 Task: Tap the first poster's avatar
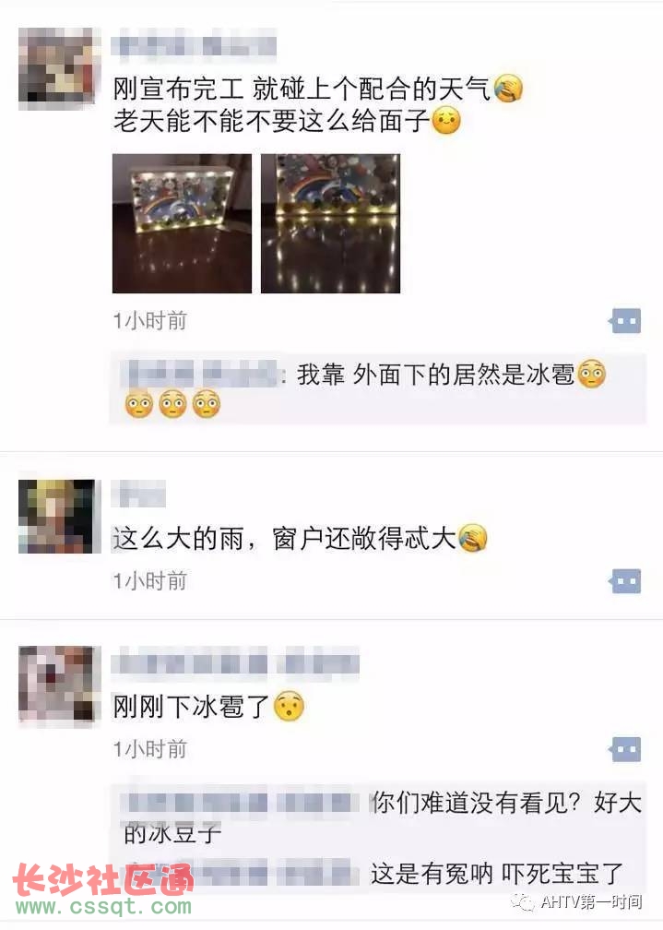tap(57, 68)
